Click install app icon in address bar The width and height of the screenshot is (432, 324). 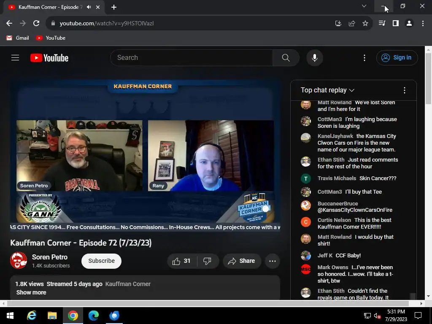coord(338,24)
